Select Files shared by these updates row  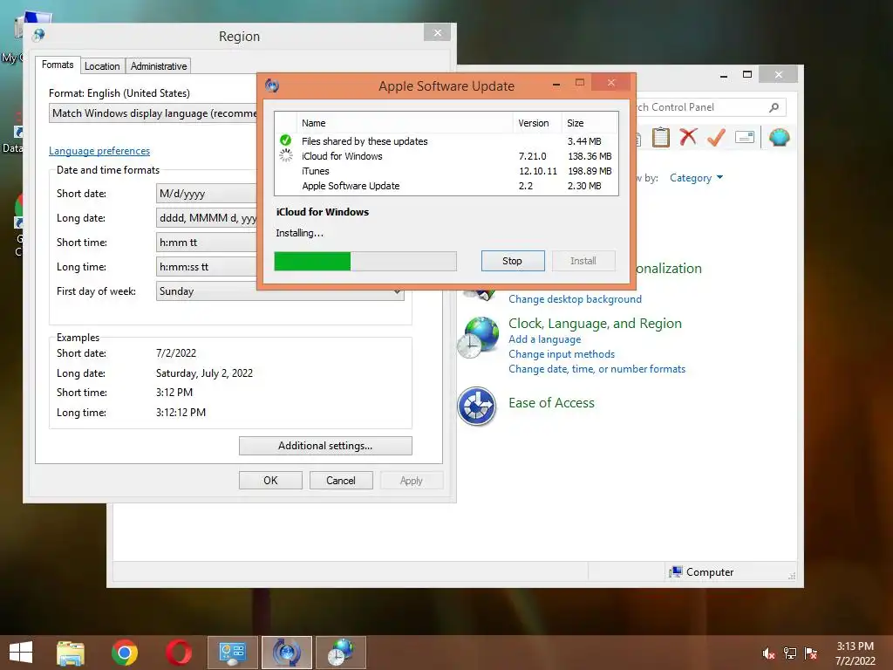pyautogui.click(x=446, y=141)
